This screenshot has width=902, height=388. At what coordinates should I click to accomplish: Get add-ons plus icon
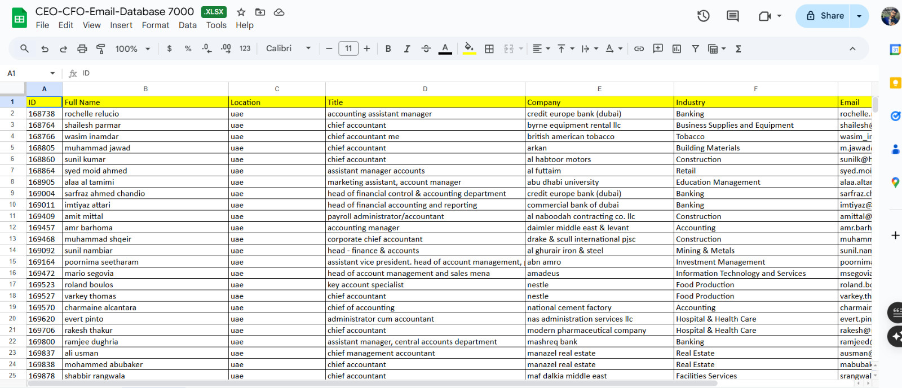(895, 235)
